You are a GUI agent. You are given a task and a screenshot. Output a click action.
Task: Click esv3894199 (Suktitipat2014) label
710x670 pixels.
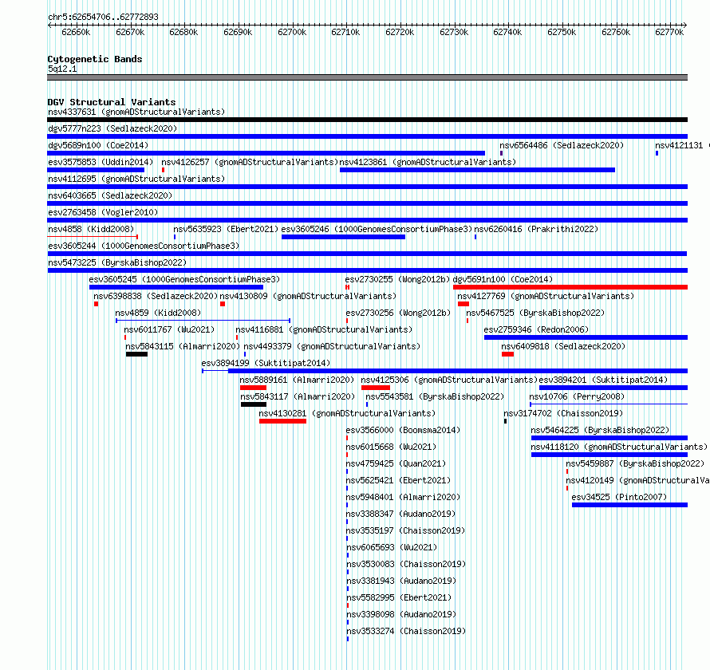point(266,363)
